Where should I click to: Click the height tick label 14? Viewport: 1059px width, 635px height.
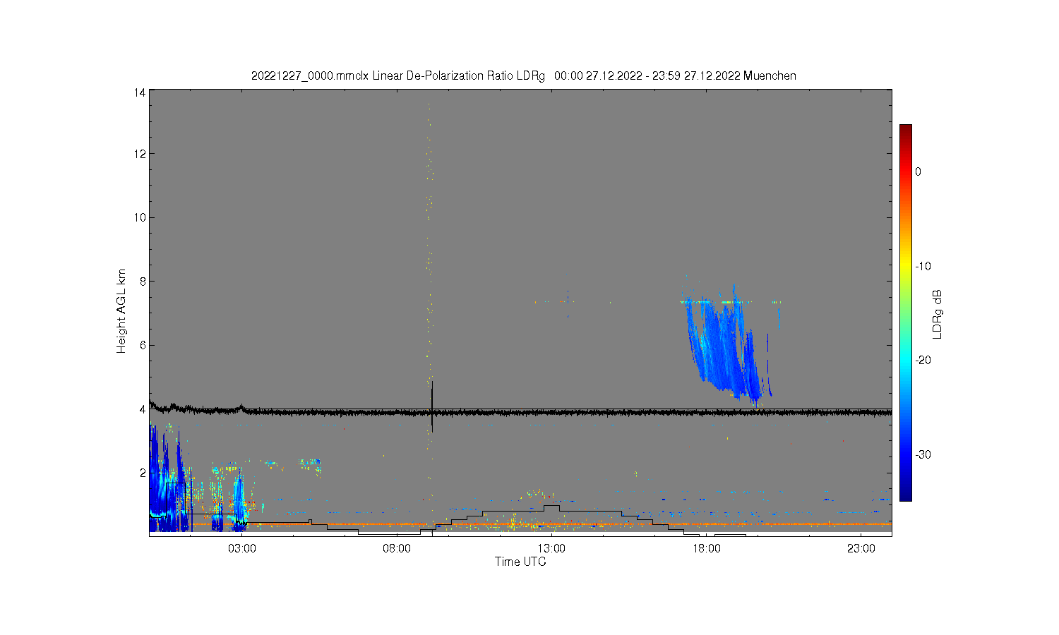140,92
